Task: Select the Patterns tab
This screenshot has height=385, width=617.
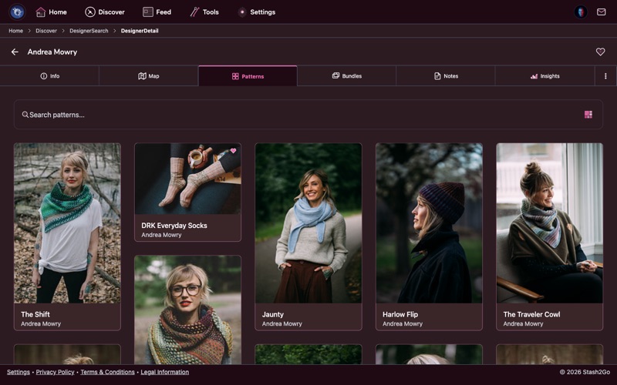Action: pos(248,75)
